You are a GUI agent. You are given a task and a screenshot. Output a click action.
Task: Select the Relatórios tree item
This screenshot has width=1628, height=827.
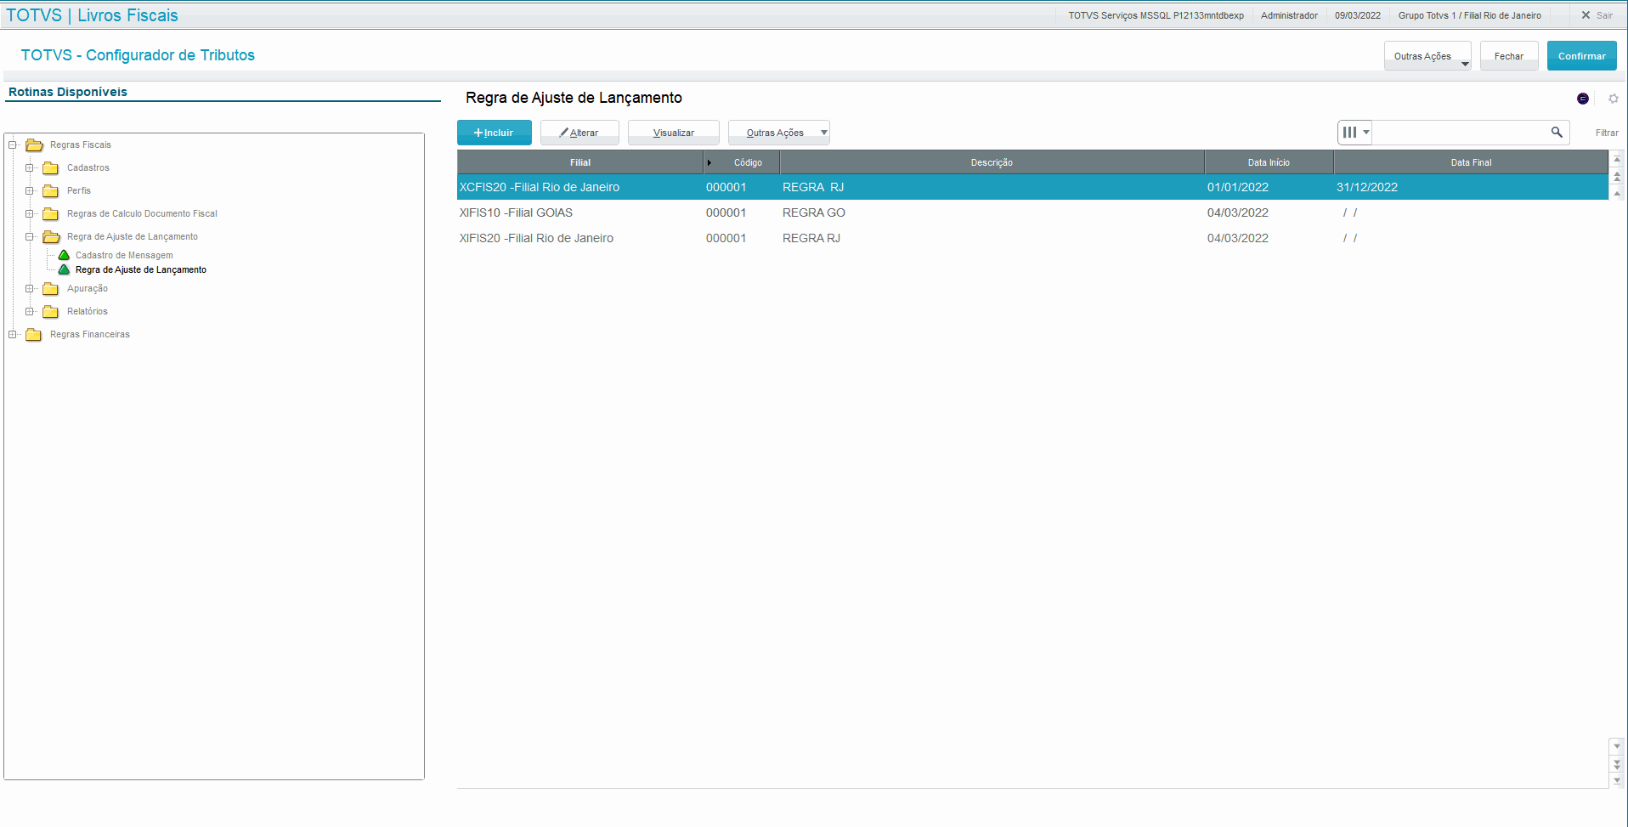(x=88, y=312)
